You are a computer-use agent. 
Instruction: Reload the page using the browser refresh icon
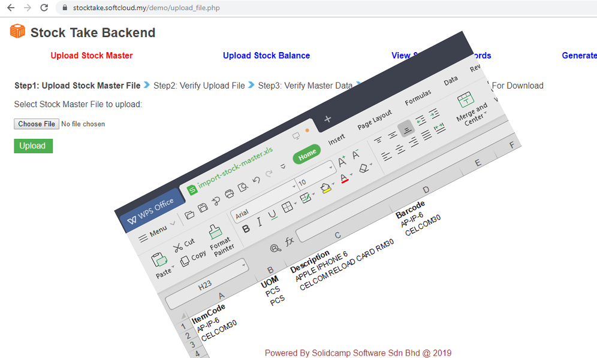tap(44, 8)
